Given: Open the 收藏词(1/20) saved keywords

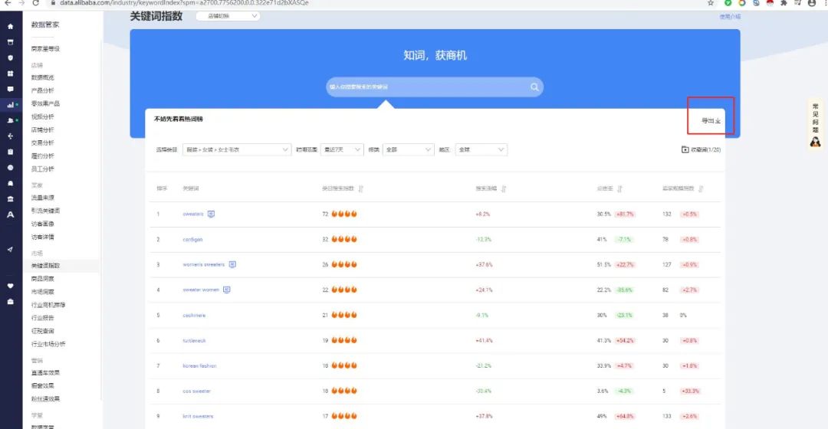Looking at the screenshot, I should 701,150.
